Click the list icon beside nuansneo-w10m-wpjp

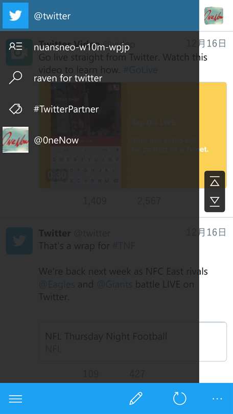pyautogui.click(x=15, y=47)
